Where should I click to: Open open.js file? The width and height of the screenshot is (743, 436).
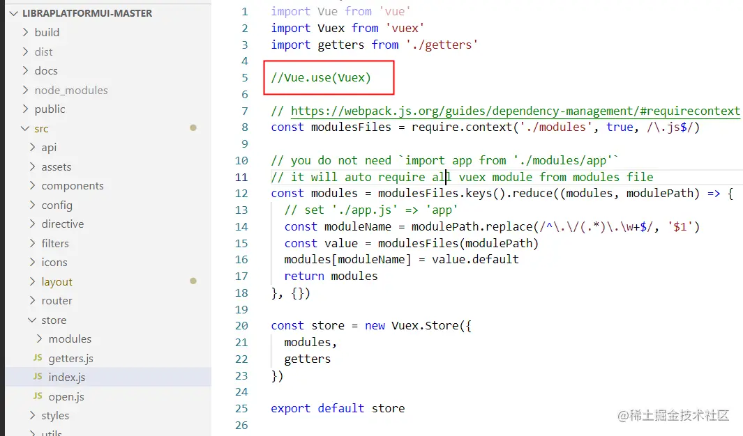(66, 397)
